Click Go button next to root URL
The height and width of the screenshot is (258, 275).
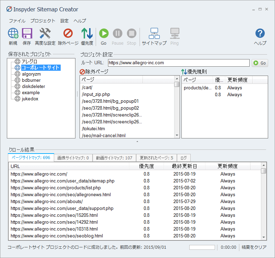click(260, 63)
